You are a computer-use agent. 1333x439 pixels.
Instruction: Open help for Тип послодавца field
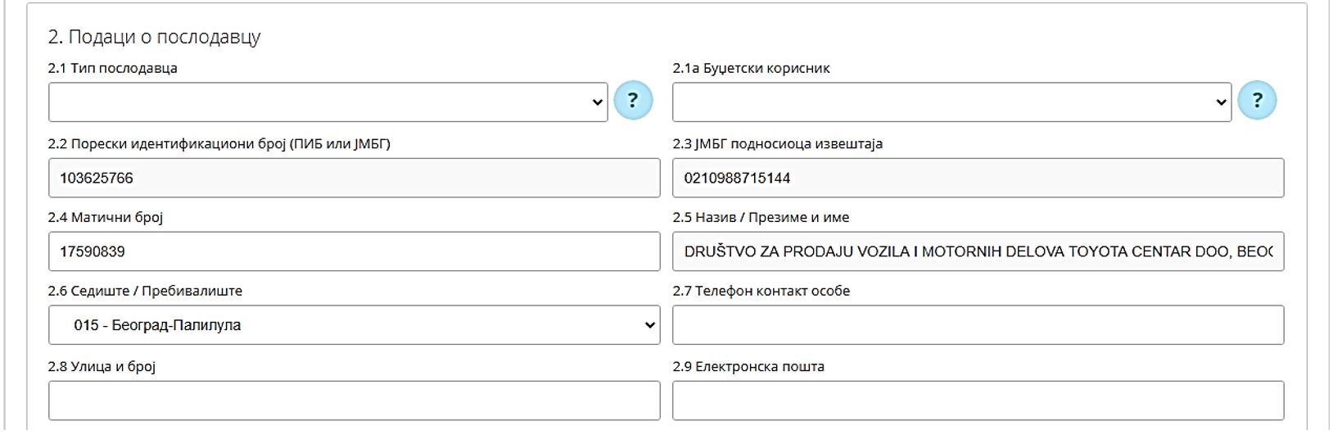click(633, 101)
